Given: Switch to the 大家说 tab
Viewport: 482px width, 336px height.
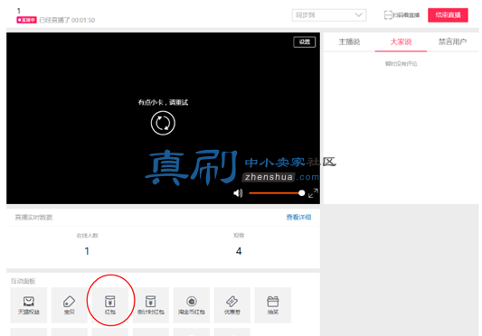Looking at the screenshot, I should pyautogui.click(x=401, y=42).
